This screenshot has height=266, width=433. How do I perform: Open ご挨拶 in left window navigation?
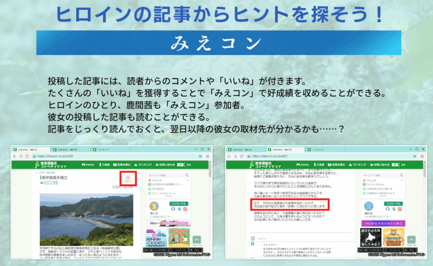[104, 165]
